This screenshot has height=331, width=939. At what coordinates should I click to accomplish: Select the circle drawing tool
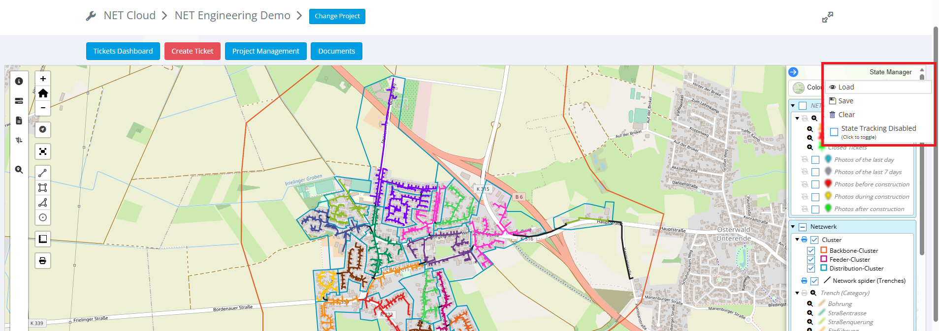tap(43, 217)
